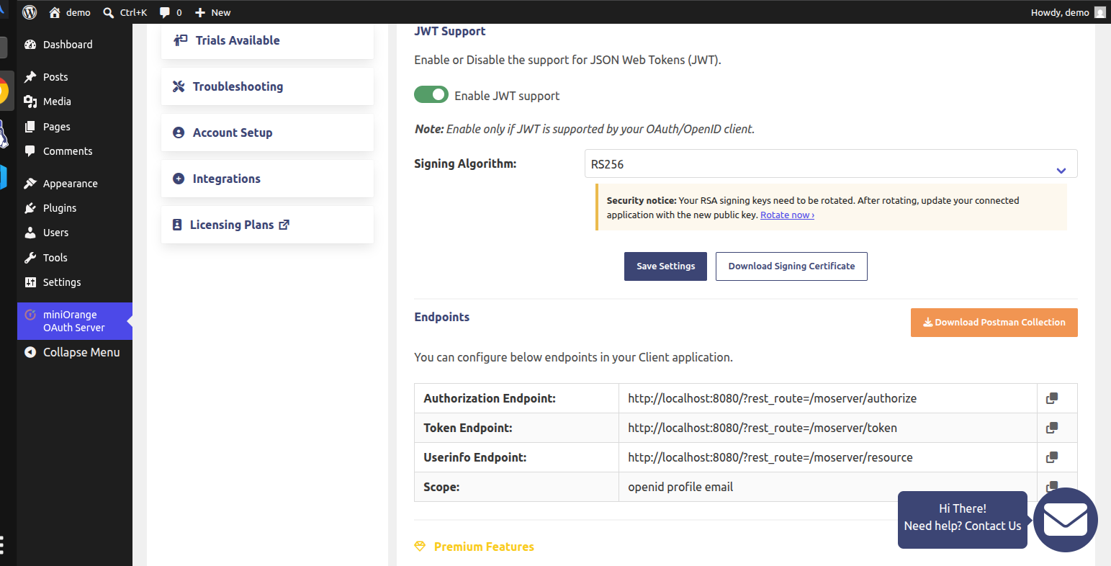Screen dimensions: 1111x566
Task: Copy the Token Endpoint URL
Action: (x=1052, y=428)
